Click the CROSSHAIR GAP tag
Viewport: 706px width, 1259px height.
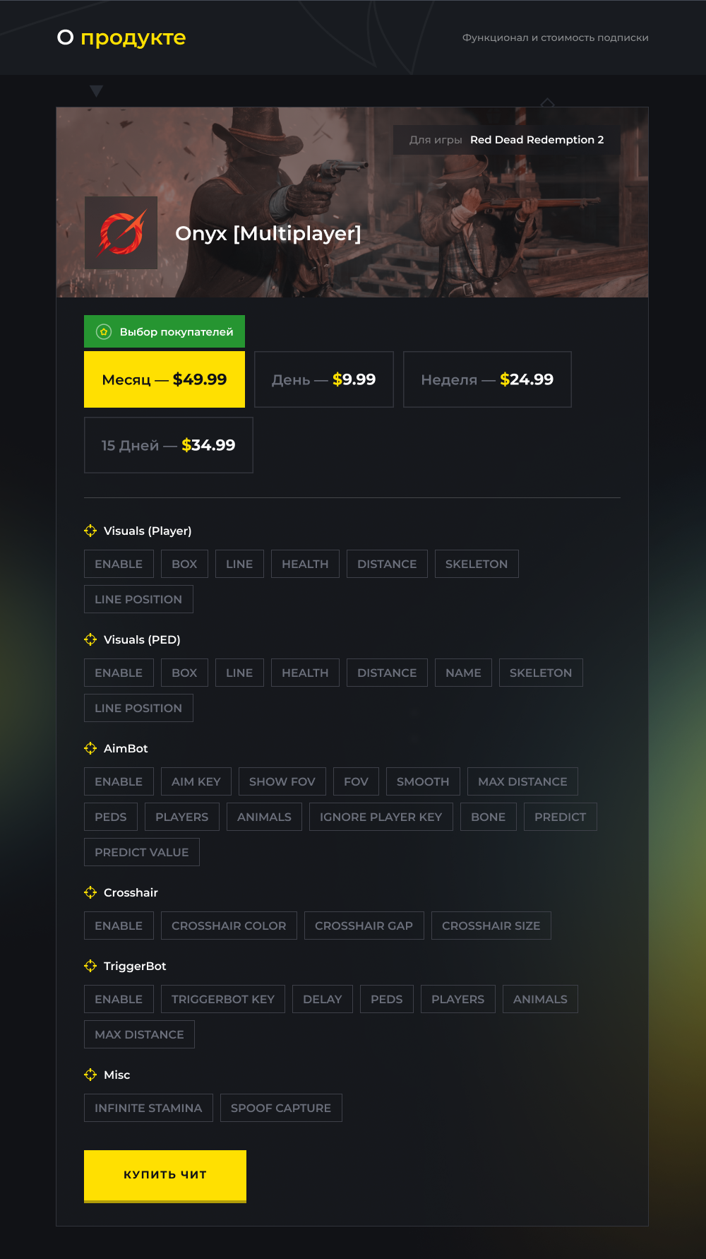point(364,926)
